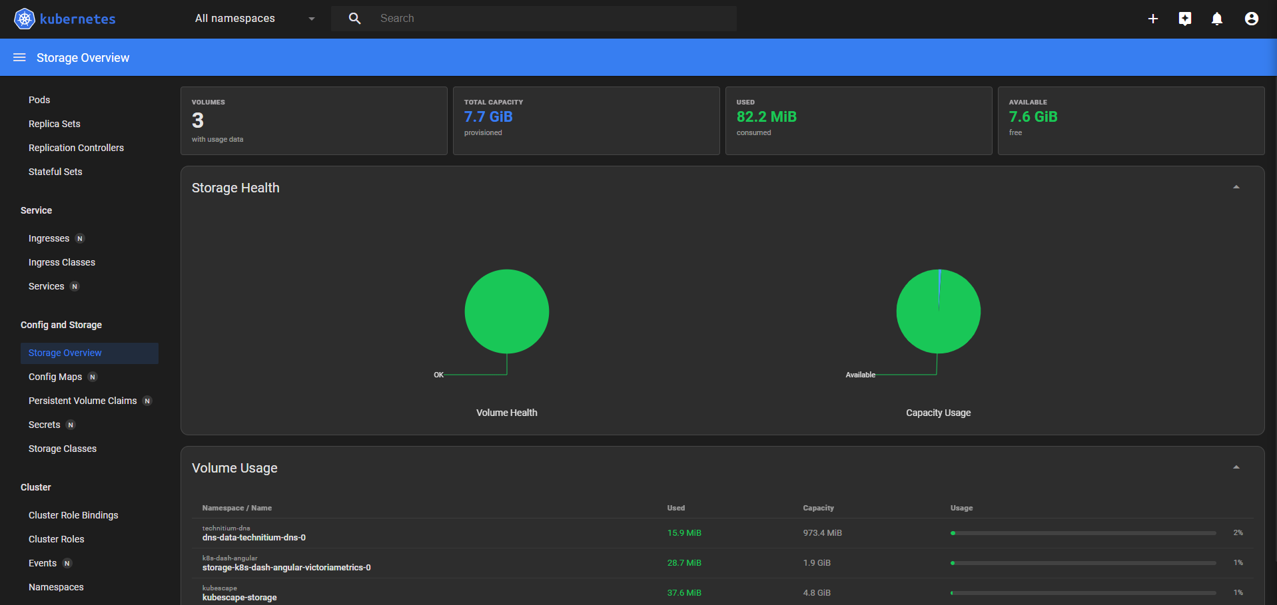
Task: Collapse the Volume Usage panel
Action: coord(1236,467)
